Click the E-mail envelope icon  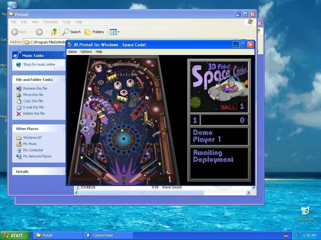coord(18,107)
